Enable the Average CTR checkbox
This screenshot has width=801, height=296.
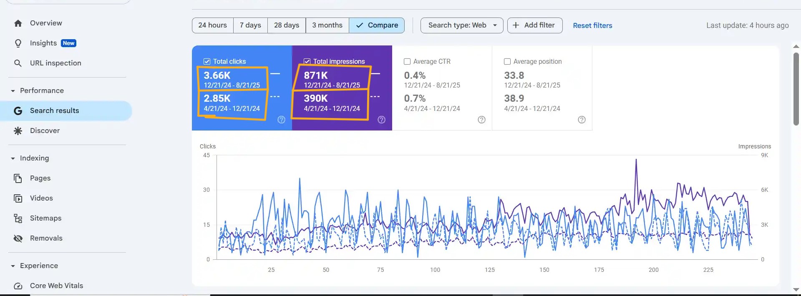coord(407,62)
